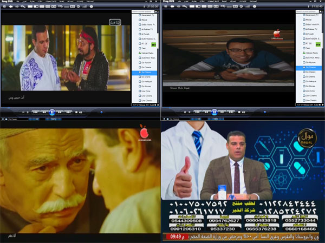Select Vatican Radio in left ProgDVB list
The height and width of the screenshot is (243, 325).
146,53
